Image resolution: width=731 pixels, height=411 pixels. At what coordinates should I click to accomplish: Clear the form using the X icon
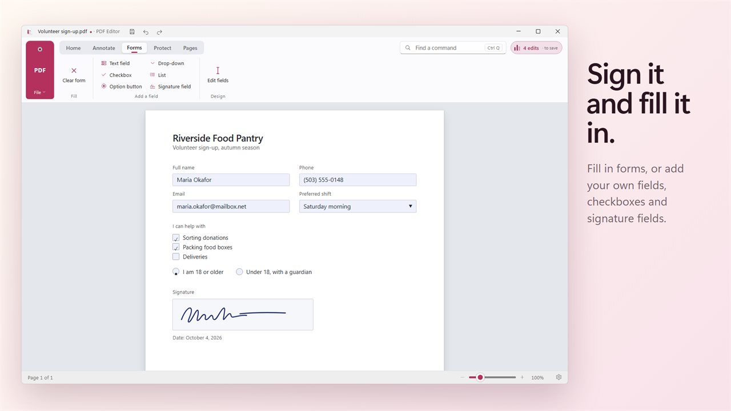tap(74, 71)
